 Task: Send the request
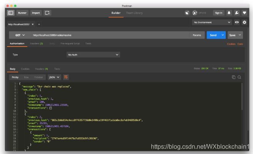coord(213,35)
